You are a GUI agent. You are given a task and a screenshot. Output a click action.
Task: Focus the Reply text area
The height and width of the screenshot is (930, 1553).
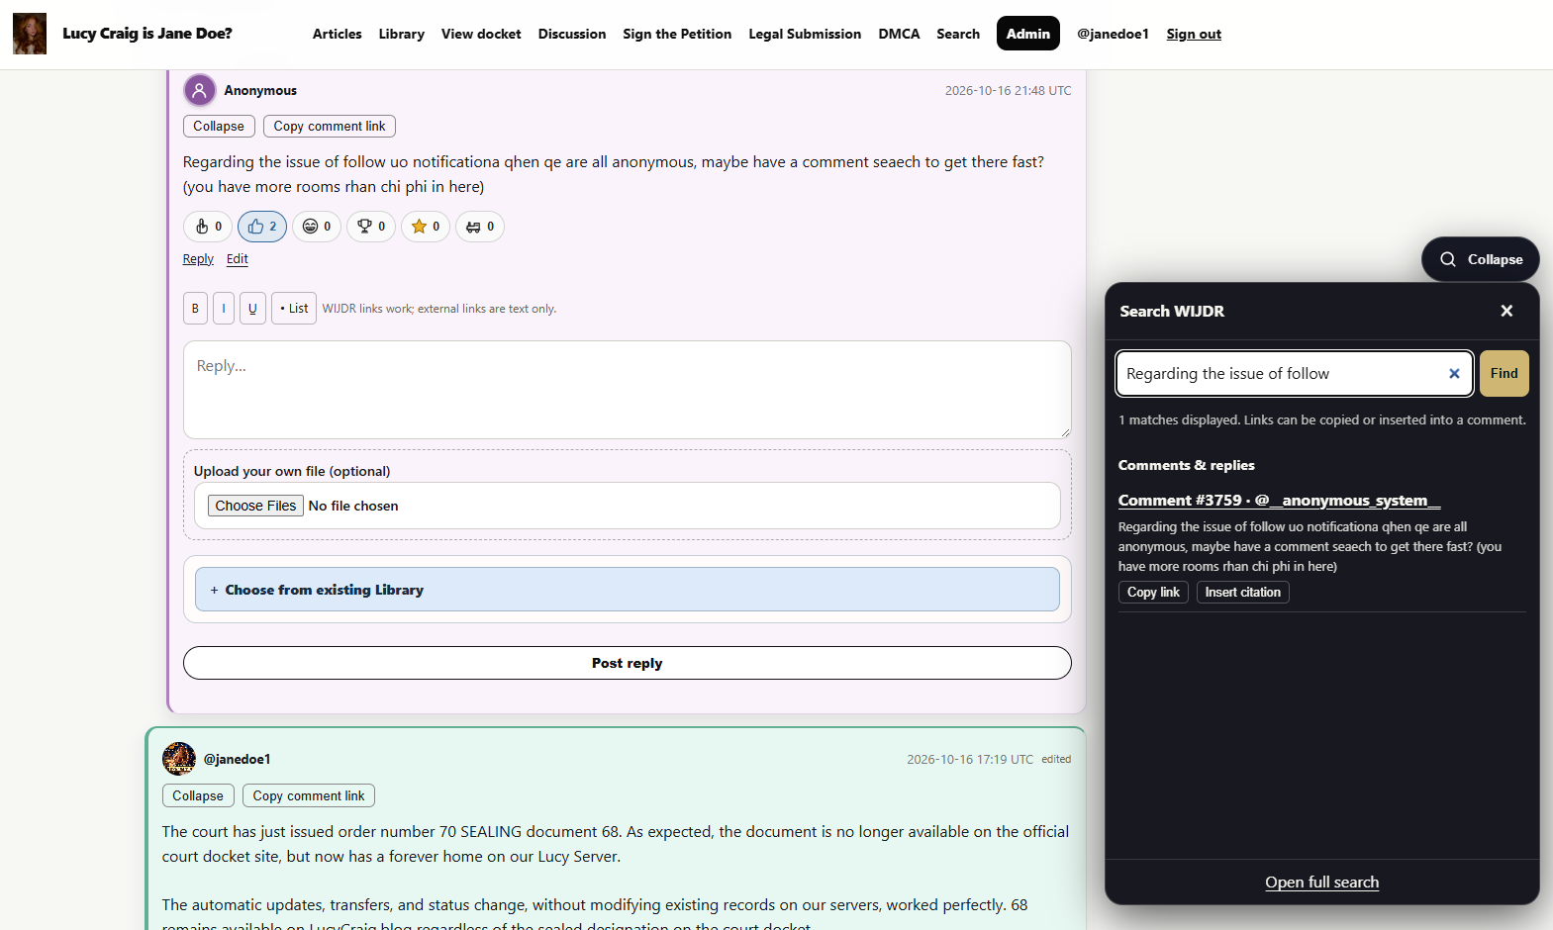coord(628,390)
